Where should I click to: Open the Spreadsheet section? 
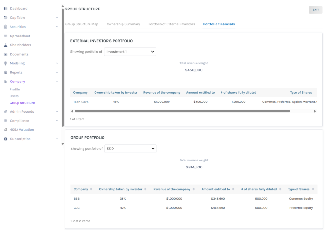coord(19,36)
